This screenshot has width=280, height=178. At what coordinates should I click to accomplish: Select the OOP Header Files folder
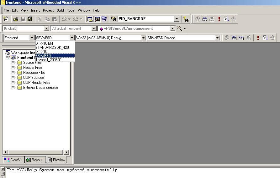pos(36,83)
